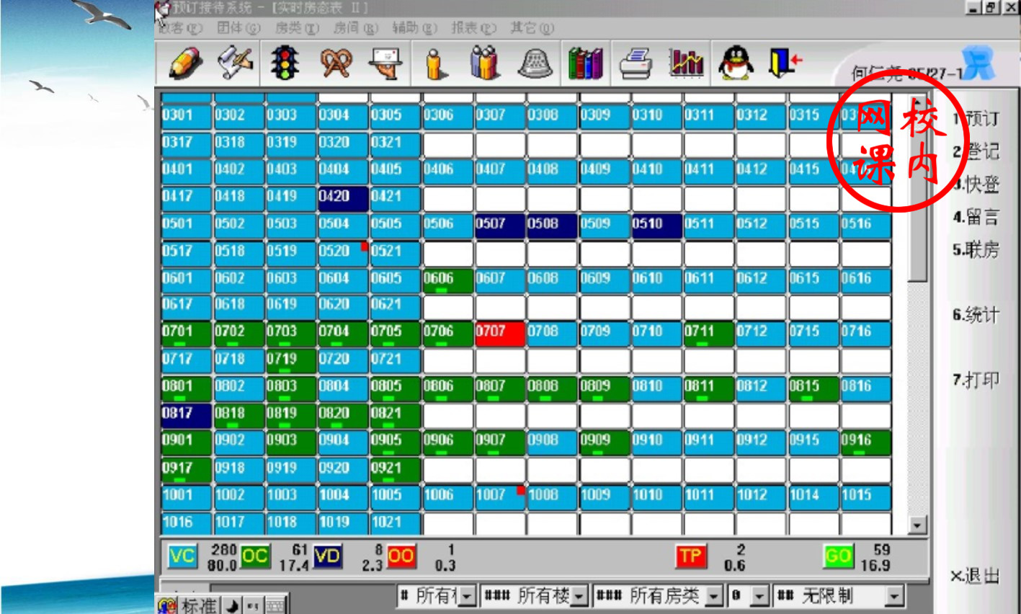Viewport: 1021px width, 614px height.
Task: Select green room cell 0701
Action: click(x=187, y=334)
